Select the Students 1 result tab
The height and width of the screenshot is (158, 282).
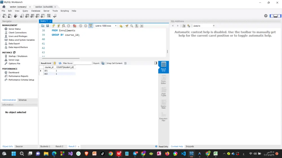pyautogui.click(x=45, y=146)
